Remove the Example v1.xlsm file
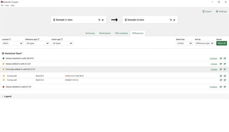The height and width of the screenshot is (132, 229). [x=103, y=20]
